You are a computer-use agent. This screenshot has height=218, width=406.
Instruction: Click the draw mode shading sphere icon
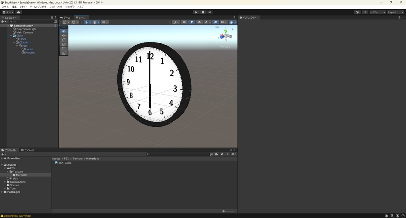[174, 22]
